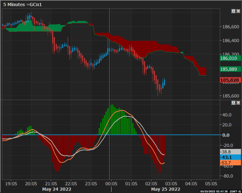Click the 01:05 time axis label
This screenshot has width=242, height=193.
tap(131, 184)
